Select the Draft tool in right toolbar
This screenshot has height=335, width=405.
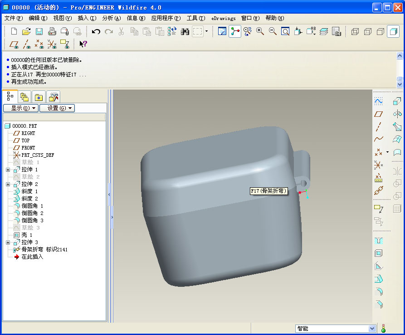(x=378, y=279)
